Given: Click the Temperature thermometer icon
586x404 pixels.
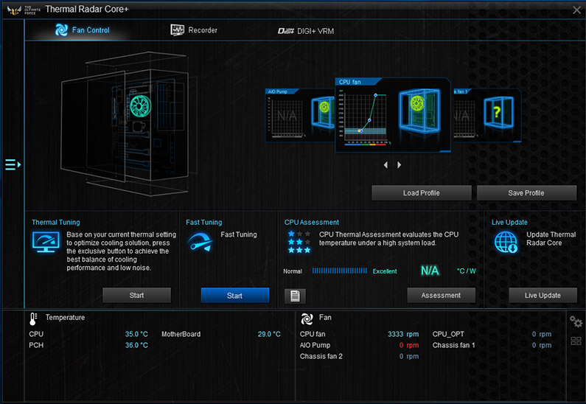Looking at the screenshot, I should [x=33, y=318].
